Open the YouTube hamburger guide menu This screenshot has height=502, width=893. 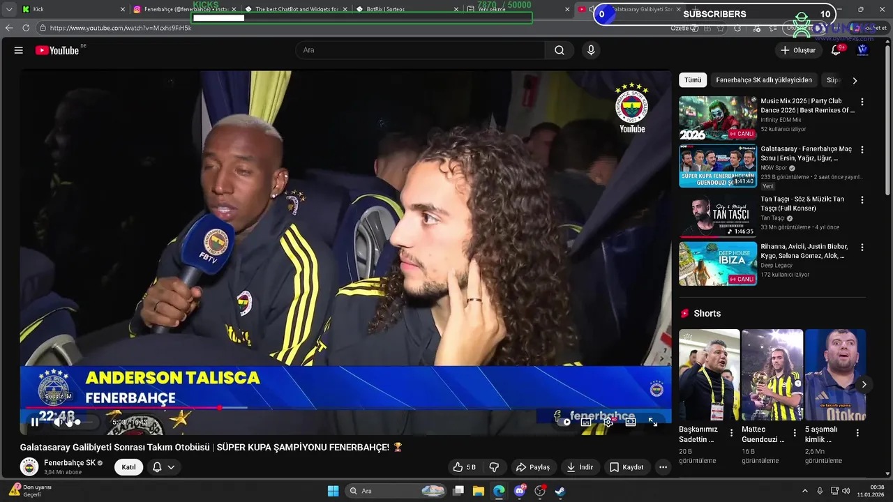[x=19, y=50]
